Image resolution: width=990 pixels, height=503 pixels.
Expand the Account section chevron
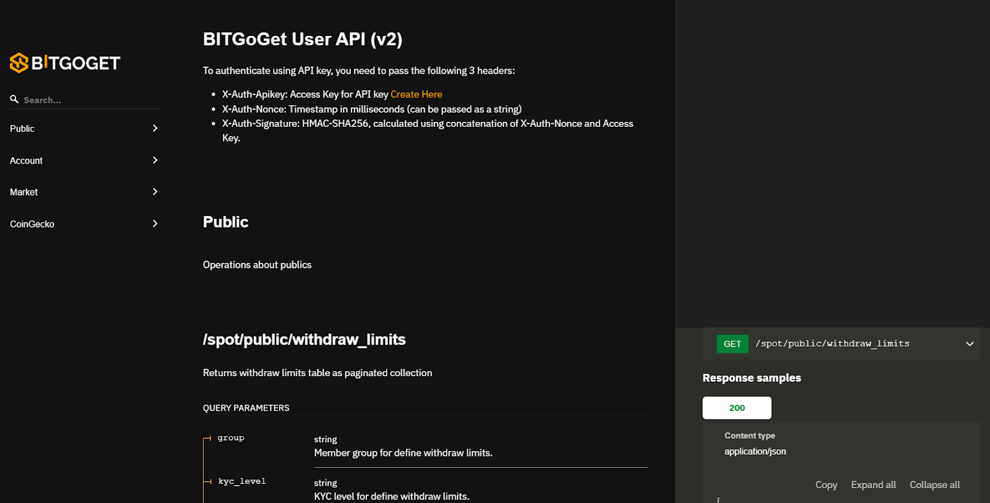[155, 160]
